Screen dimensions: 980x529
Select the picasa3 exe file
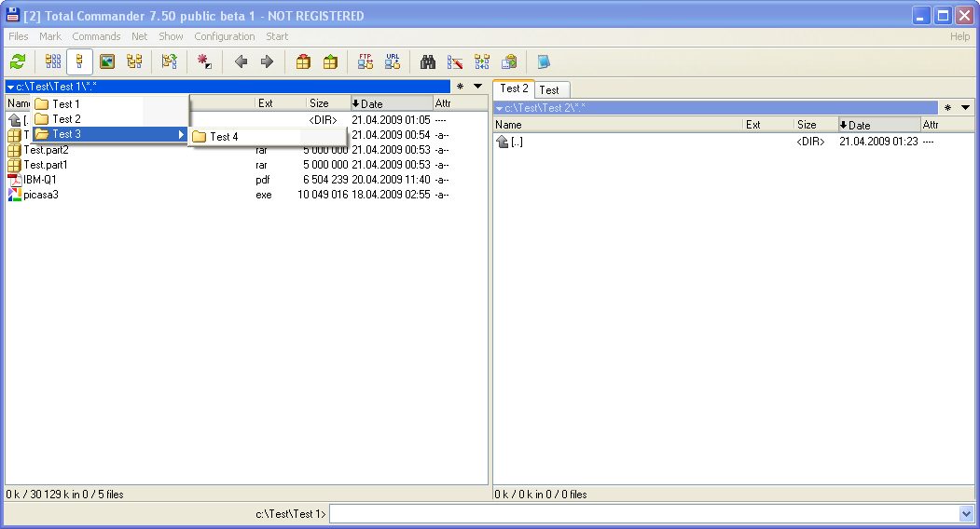(x=246, y=195)
